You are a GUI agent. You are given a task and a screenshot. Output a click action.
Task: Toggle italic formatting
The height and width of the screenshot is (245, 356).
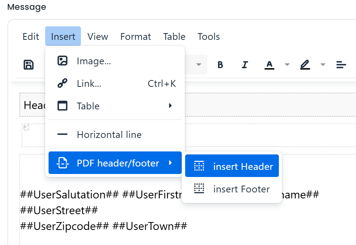[x=245, y=64]
